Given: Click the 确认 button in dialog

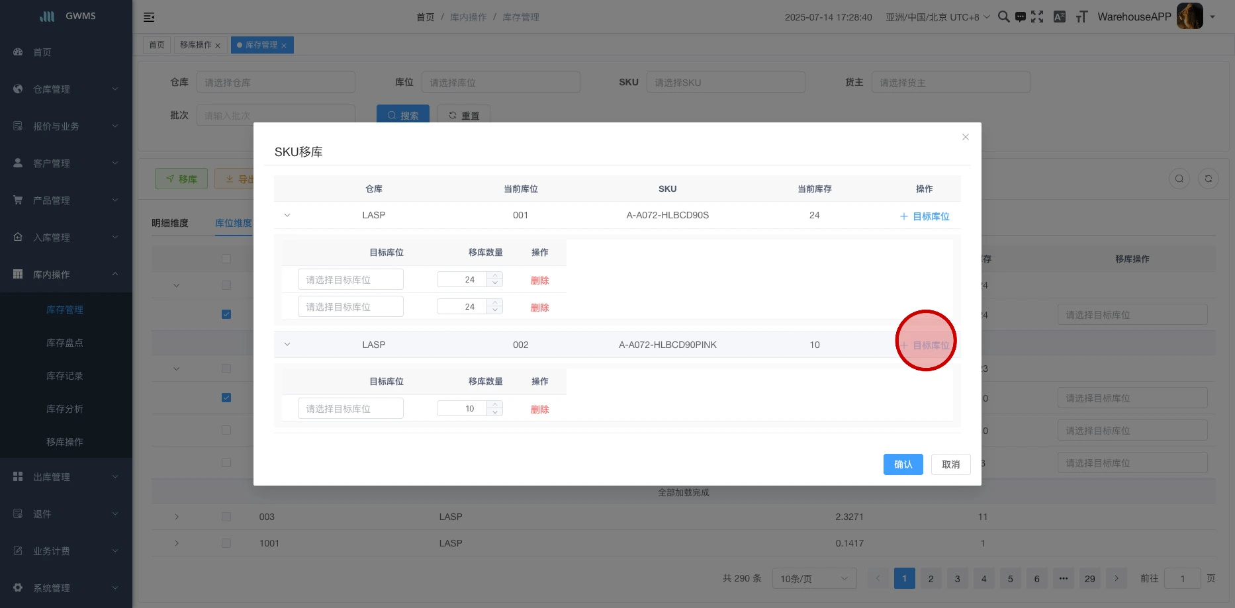Looking at the screenshot, I should tap(903, 464).
